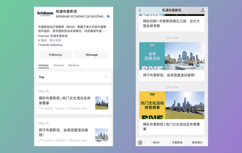
Task: Click the 147 read(s) count
Action: (46, 108)
